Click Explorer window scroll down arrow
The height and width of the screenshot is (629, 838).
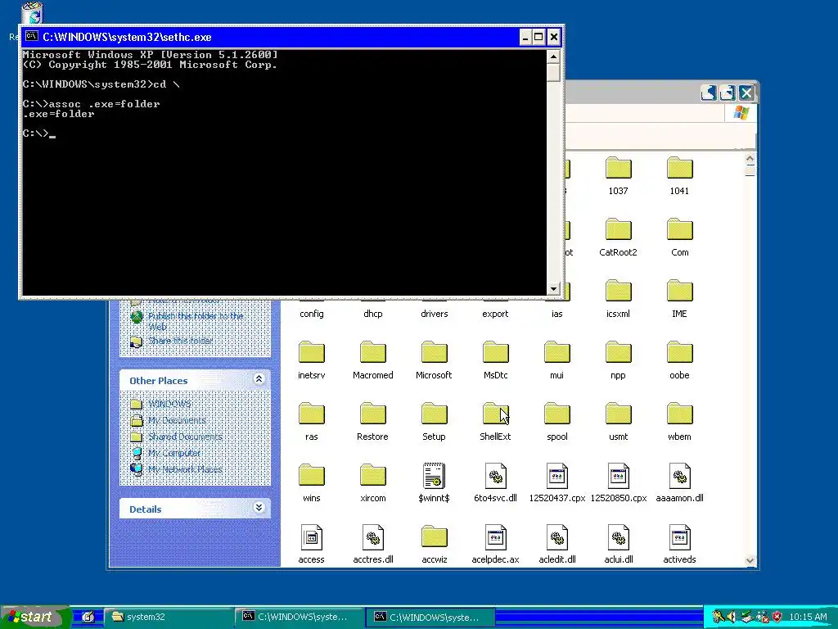(750, 560)
